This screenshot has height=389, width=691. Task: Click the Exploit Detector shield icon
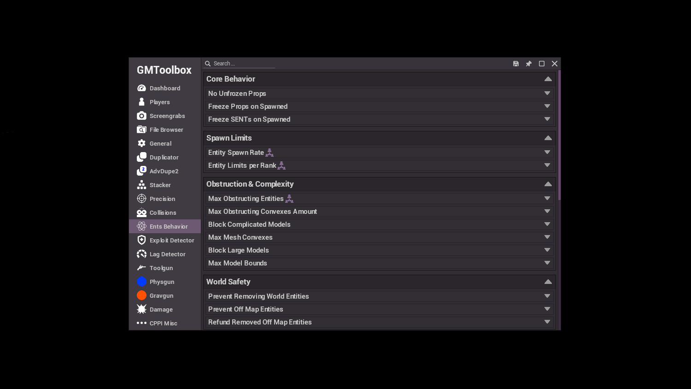tap(141, 240)
